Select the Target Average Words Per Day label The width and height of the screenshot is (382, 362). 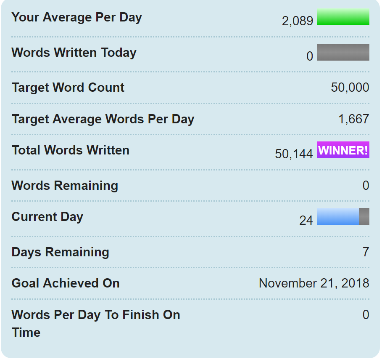(x=103, y=119)
